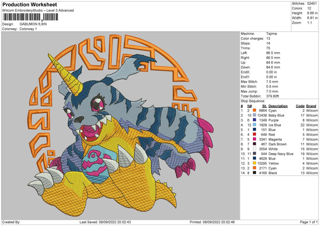320x226 pixels.
Task: Click the Width value 6.81 in
Action: point(312,18)
